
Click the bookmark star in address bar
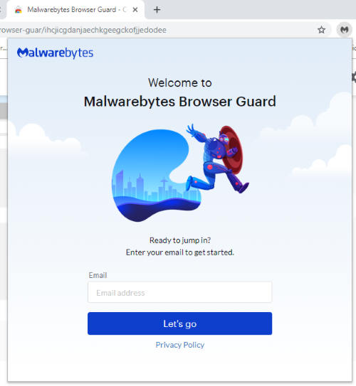(321, 30)
